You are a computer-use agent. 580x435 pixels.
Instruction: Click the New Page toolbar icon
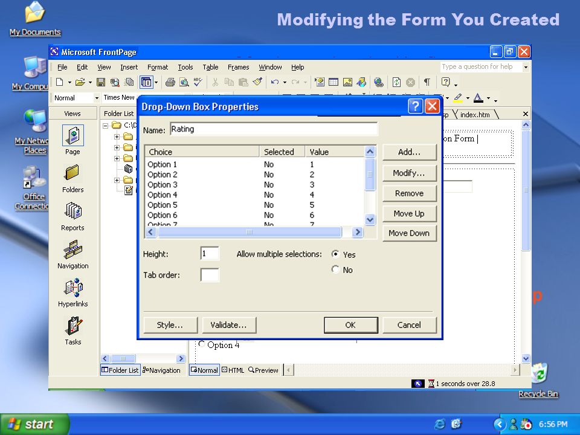click(x=60, y=82)
